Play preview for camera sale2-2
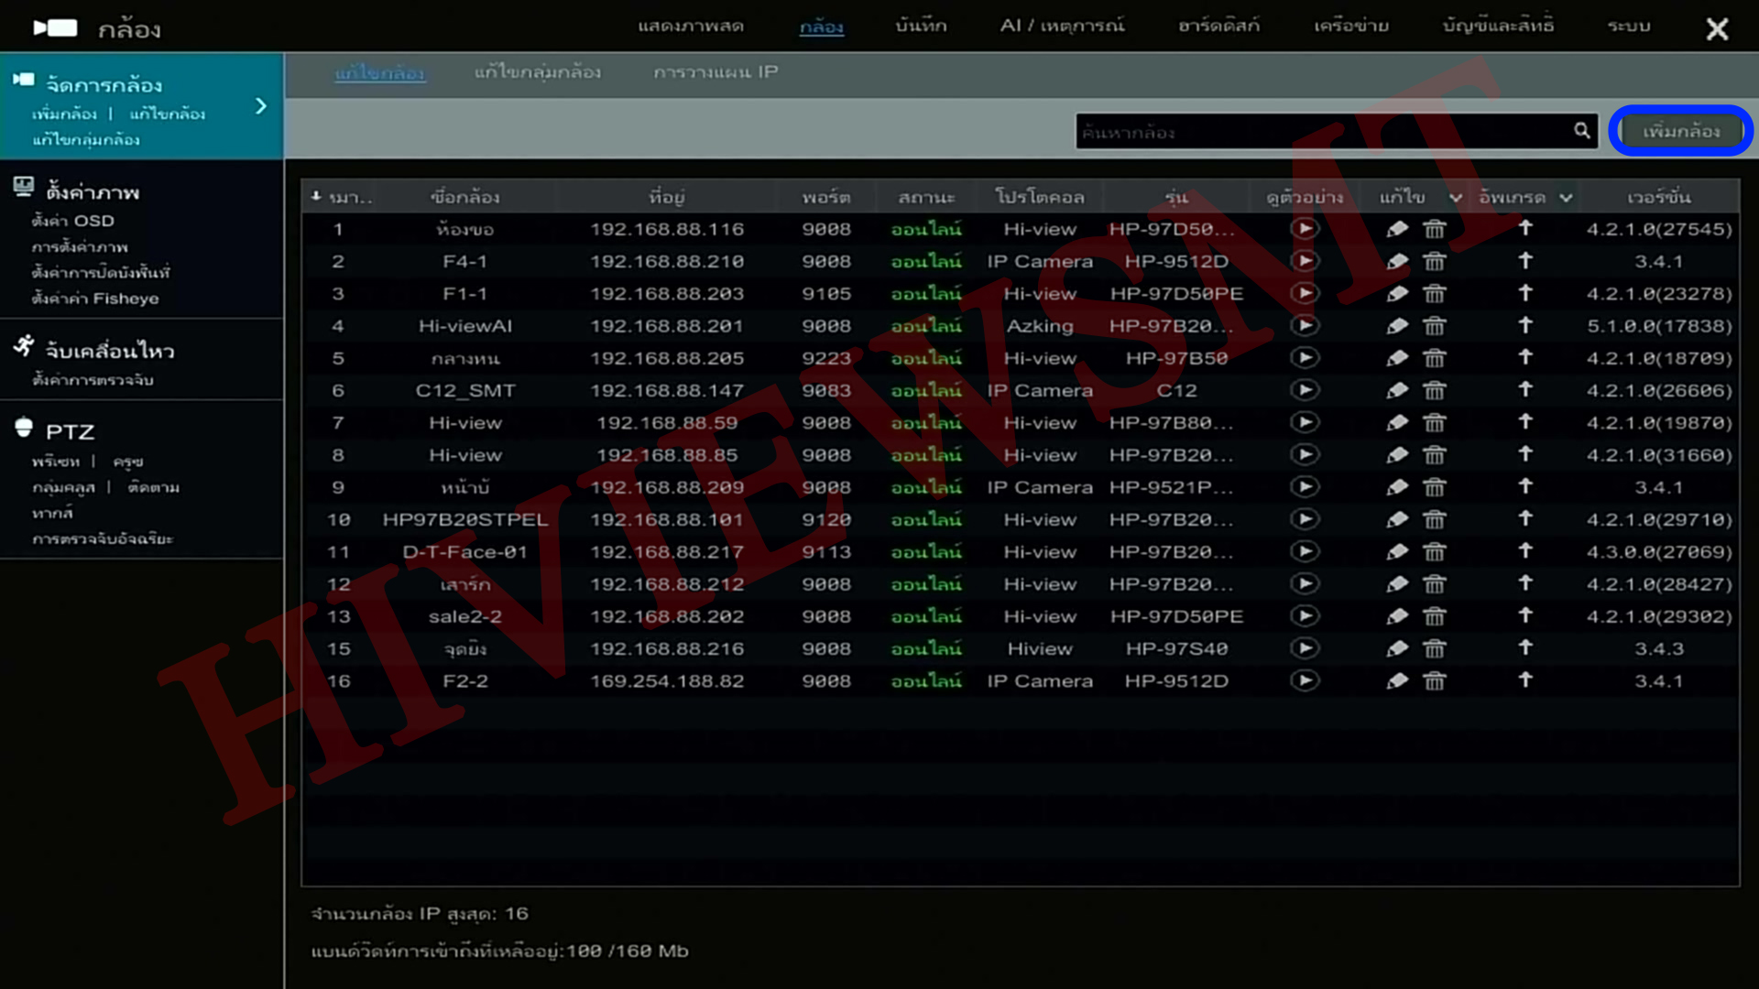1759x989 pixels. 1305,616
